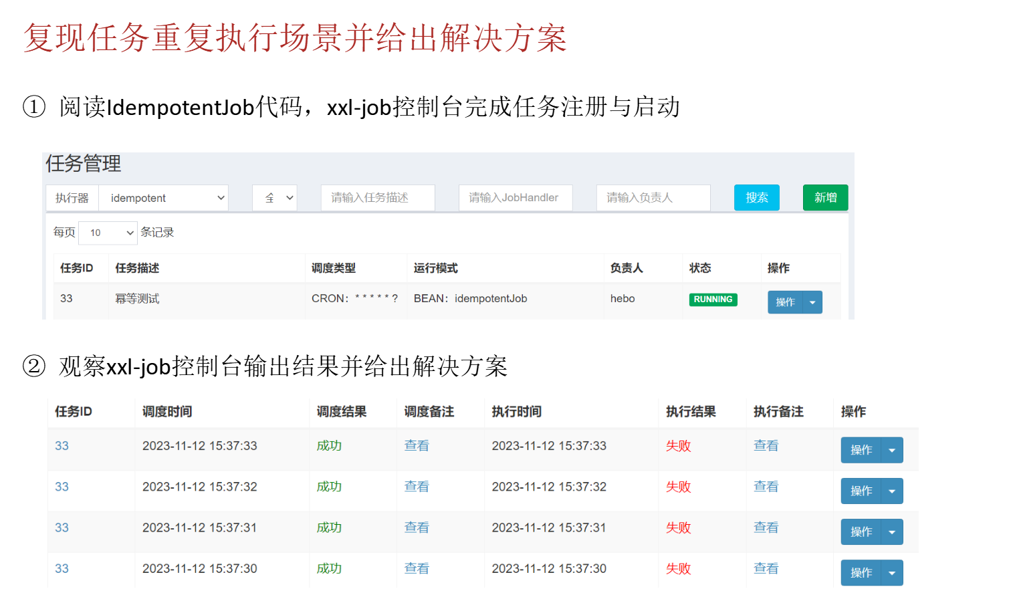Click task ID 33 in 15:37:32 log row
The width and height of the screenshot is (1009, 597).
(x=62, y=487)
